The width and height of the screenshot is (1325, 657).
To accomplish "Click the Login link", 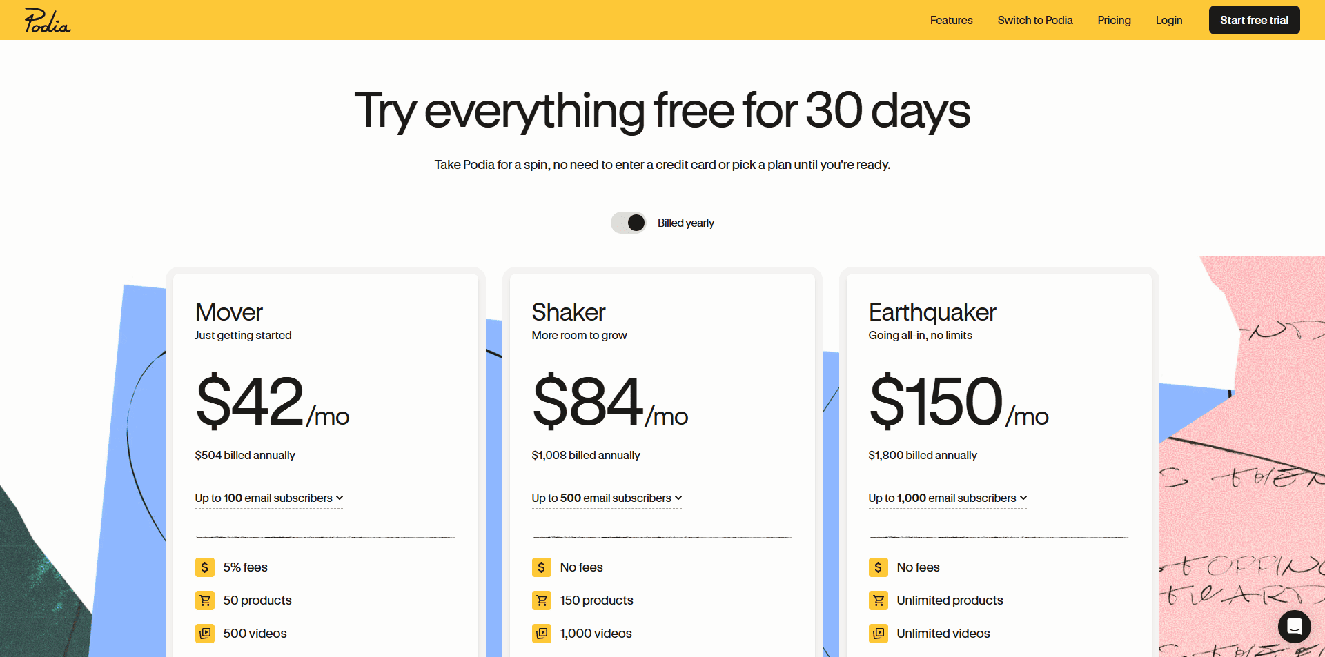I will (x=1169, y=20).
